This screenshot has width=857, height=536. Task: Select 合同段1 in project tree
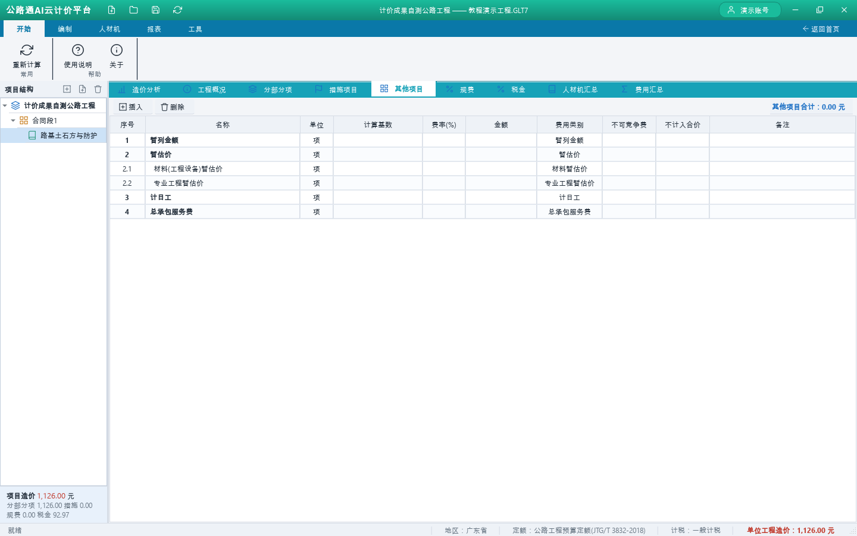45,120
